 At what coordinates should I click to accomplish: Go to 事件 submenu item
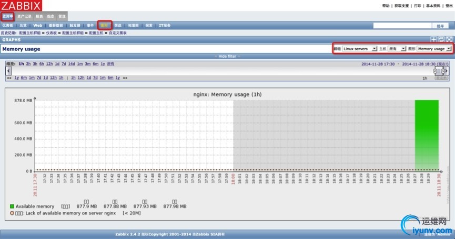[90, 26]
